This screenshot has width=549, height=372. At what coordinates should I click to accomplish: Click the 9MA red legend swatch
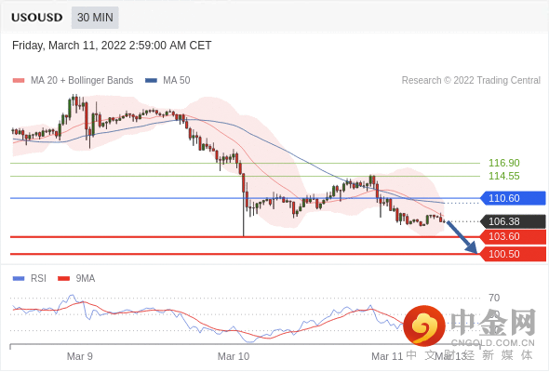tap(63, 279)
